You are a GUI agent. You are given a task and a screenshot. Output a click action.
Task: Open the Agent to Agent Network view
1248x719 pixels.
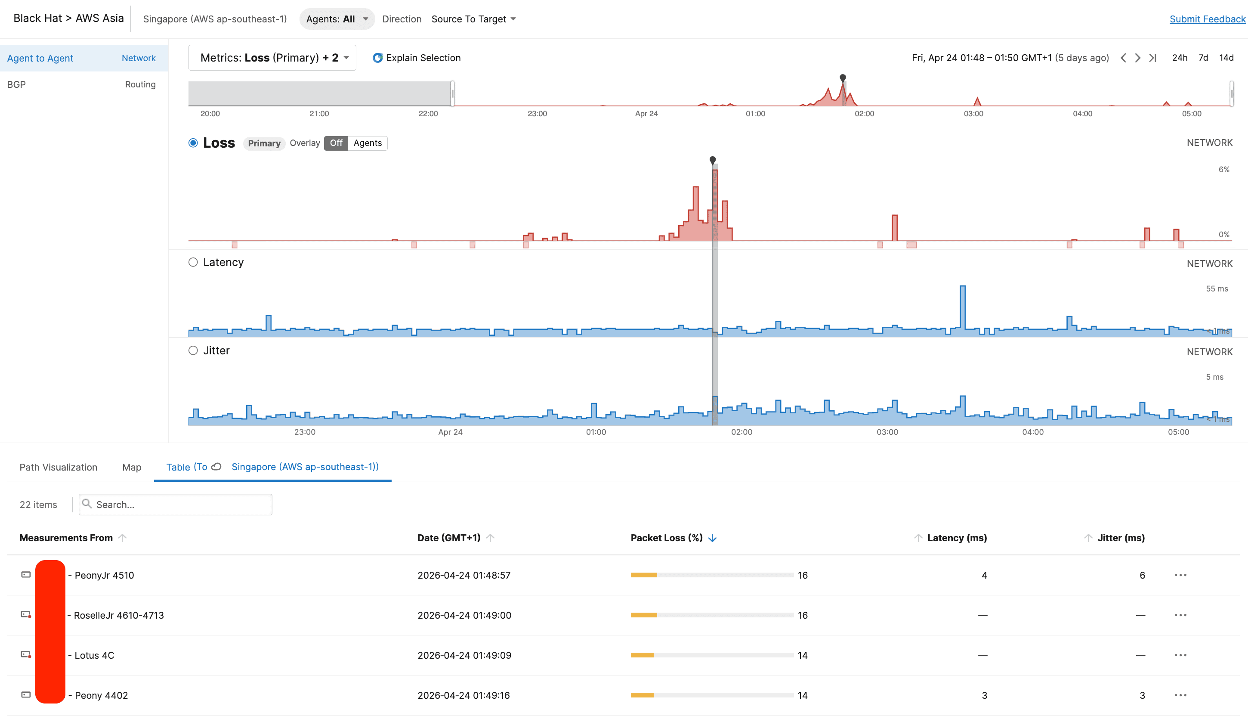coord(84,58)
